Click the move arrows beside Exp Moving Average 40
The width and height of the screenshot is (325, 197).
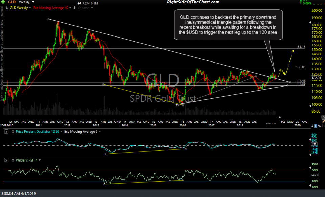pyautogui.click(x=74, y=8)
